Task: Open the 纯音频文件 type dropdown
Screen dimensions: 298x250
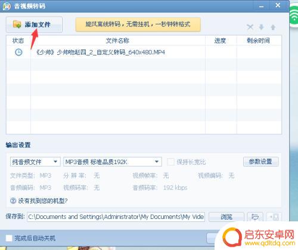Action: click(x=35, y=162)
